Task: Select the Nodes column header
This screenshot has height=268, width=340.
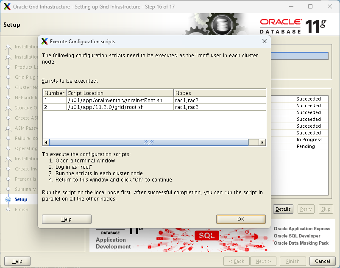Action: coord(220,93)
